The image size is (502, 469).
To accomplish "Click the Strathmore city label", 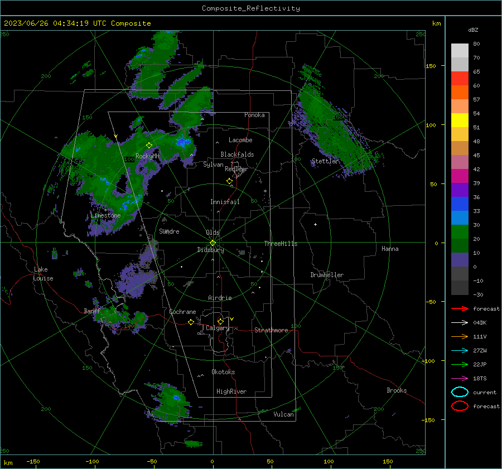I will (x=271, y=330).
